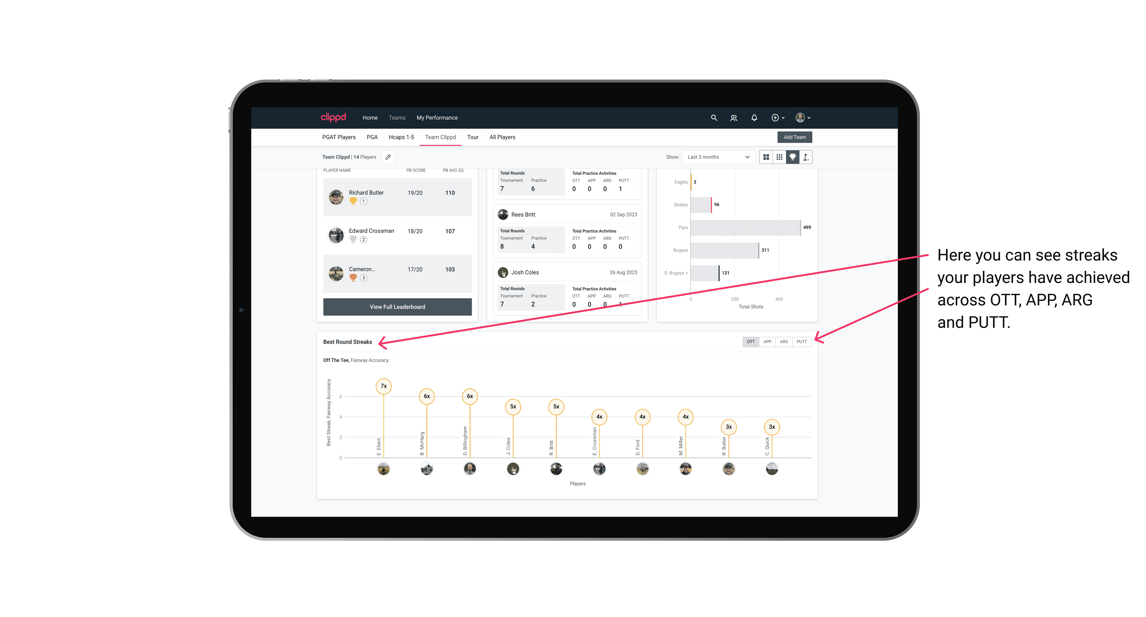Toggle the notifications bell icon

pyautogui.click(x=753, y=118)
